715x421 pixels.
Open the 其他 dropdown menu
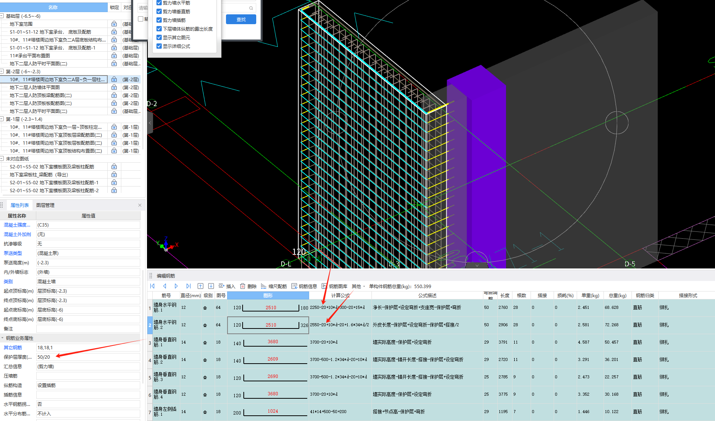(358, 286)
